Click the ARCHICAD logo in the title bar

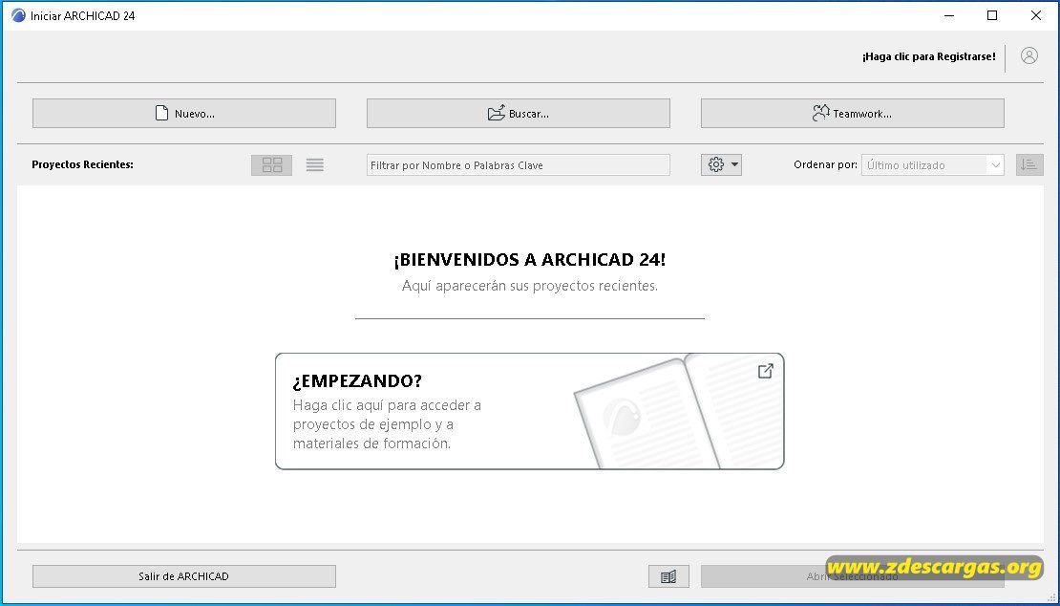point(18,15)
